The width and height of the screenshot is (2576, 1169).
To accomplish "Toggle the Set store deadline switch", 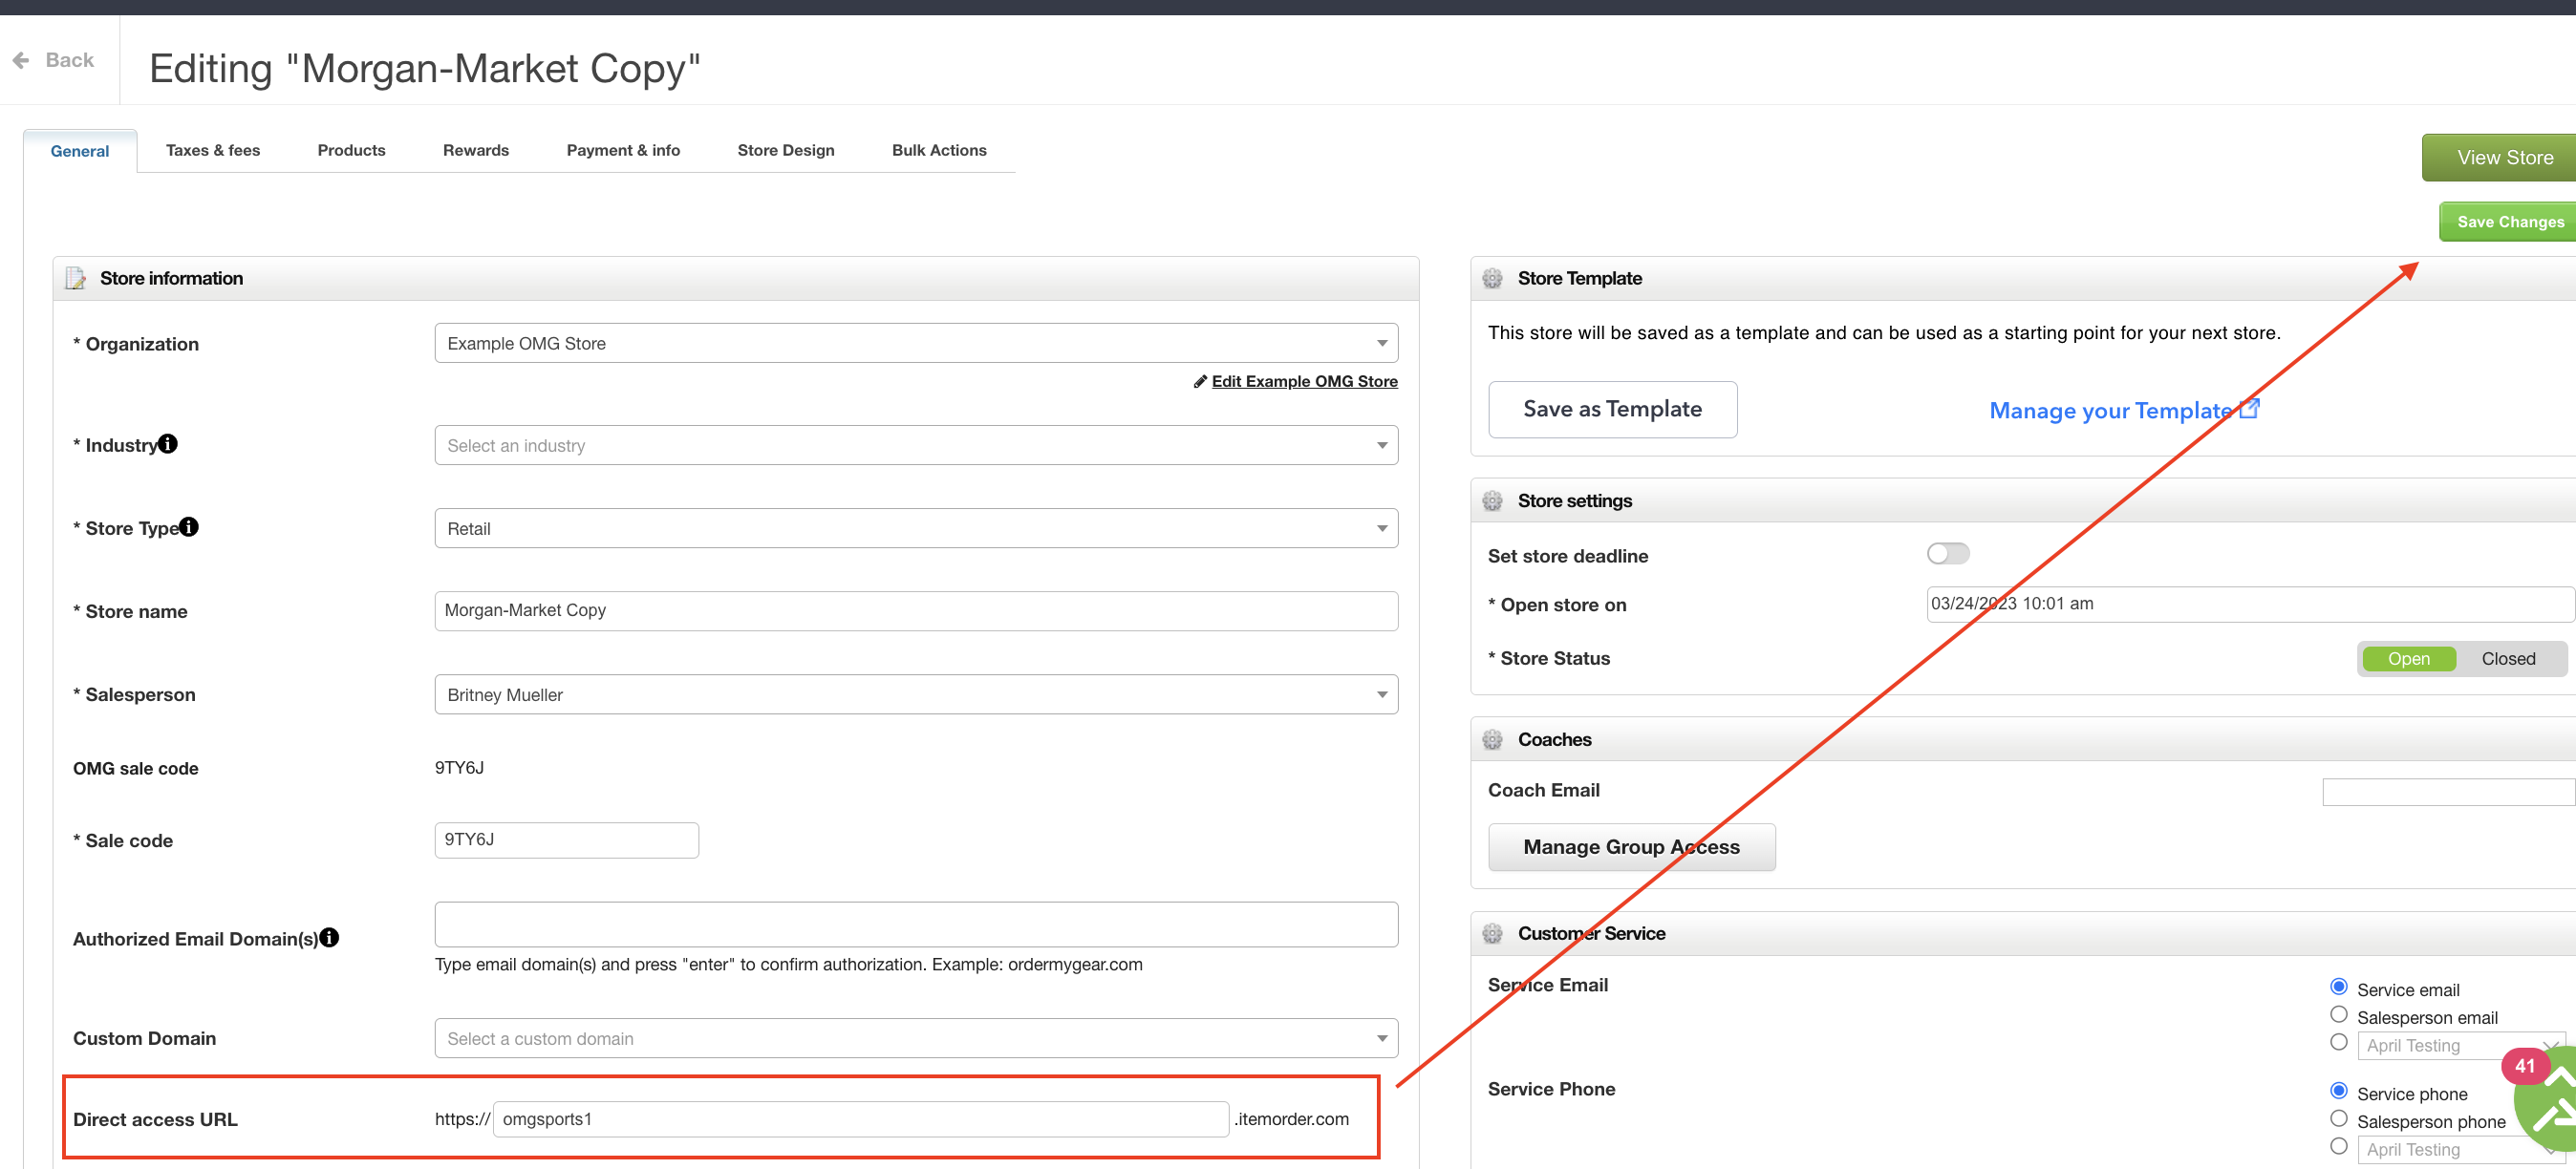I will 1948,554.
